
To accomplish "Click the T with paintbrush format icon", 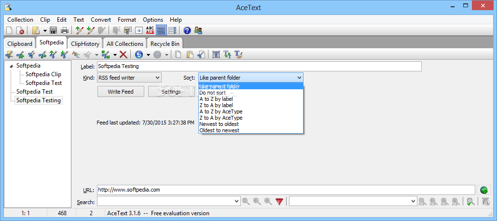I will click(238, 55).
